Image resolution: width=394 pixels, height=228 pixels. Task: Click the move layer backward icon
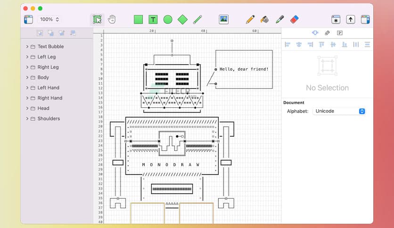(73, 33)
